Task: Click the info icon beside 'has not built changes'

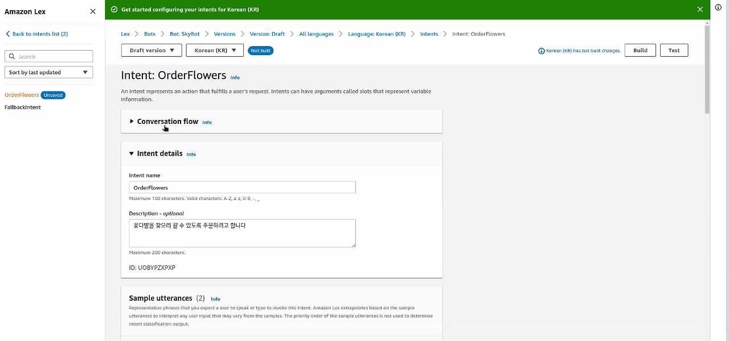Action: pyautogui.click(x=541, y=51)
